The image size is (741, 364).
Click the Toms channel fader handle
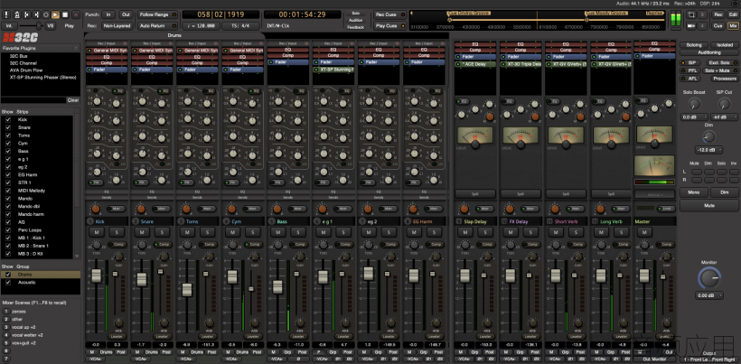(187, 289)
